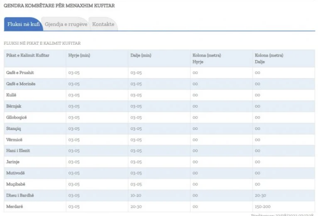
Task: Open the Fluksi në kufi tab
Action: click(x=24, y=24)
